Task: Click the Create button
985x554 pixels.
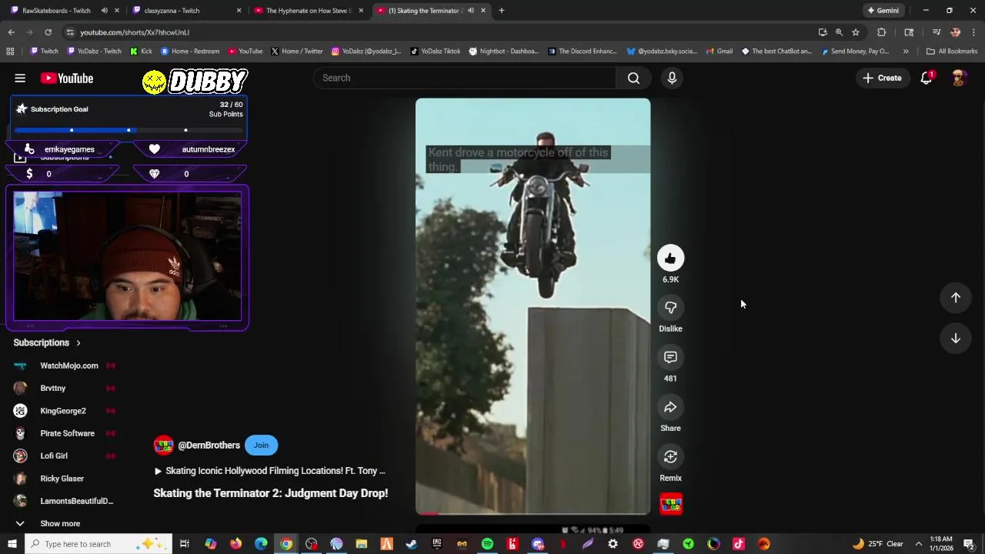Action: click(x=882, y=78)
